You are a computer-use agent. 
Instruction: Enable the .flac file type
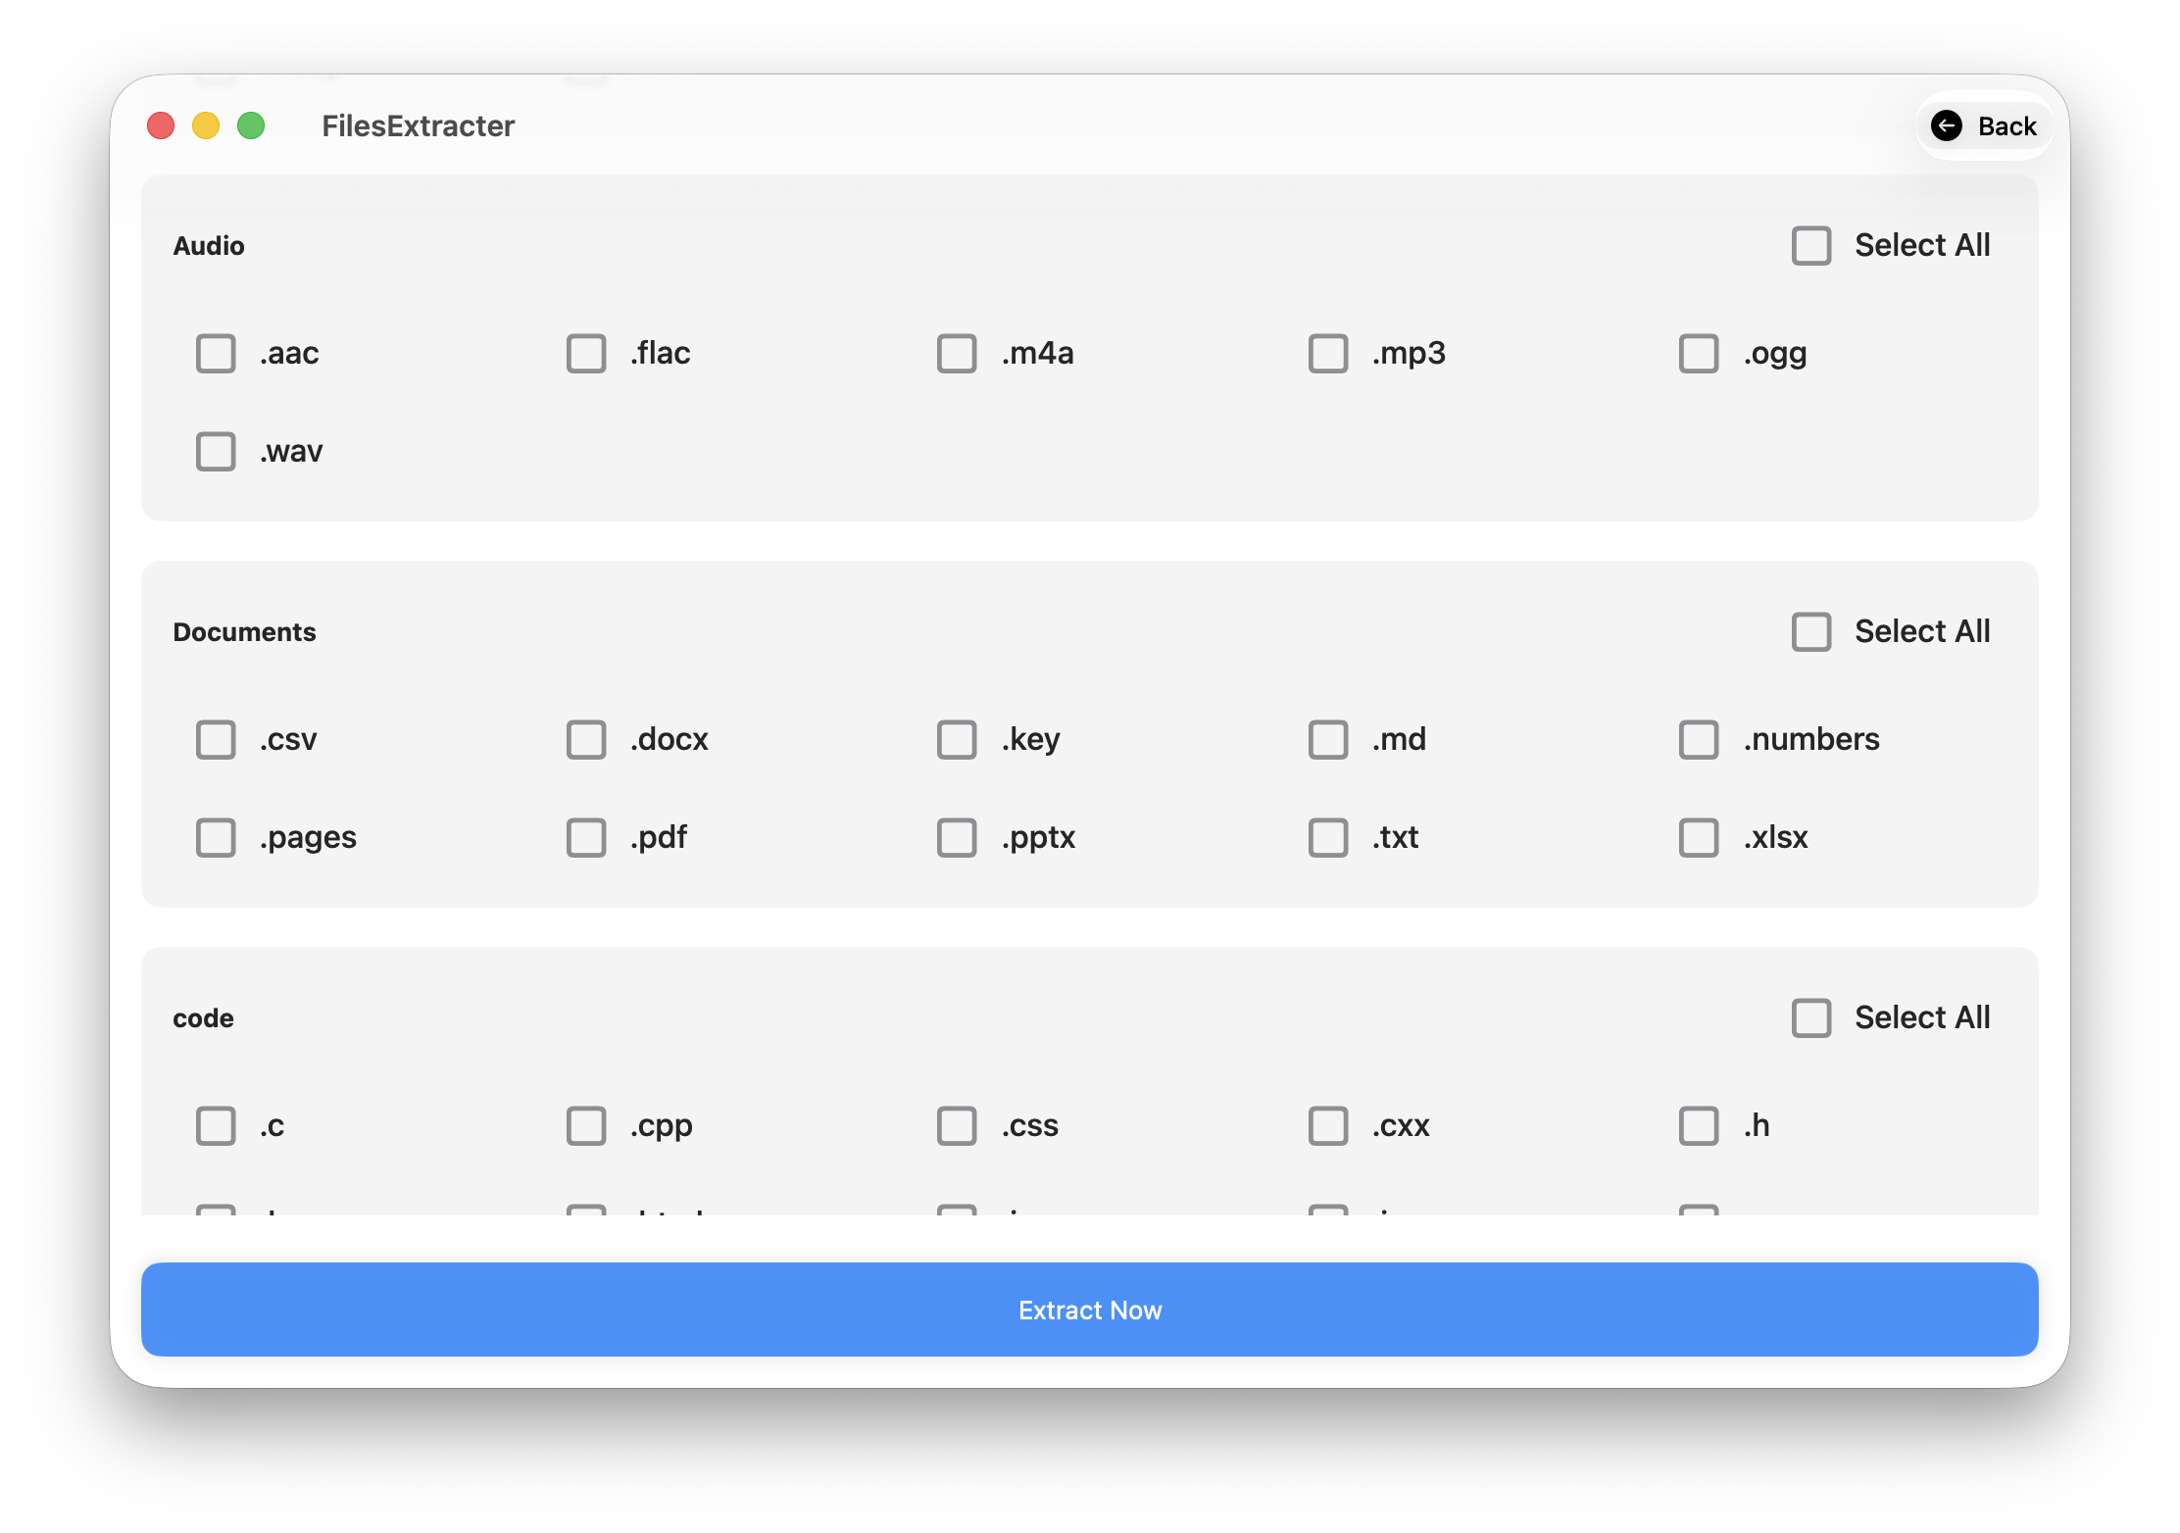[x=586, y=353]
